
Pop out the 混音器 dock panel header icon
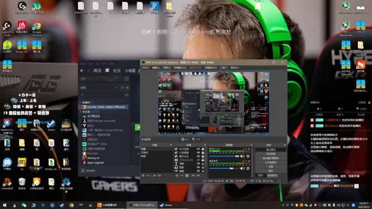click(x=252, y=145)
